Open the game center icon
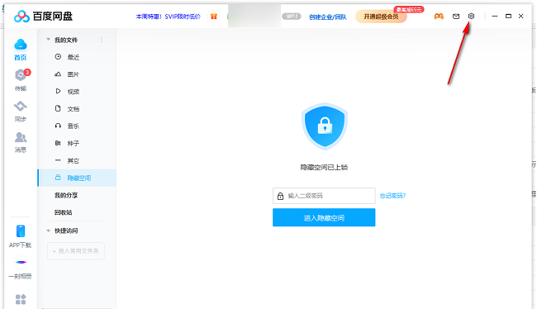 pyautogui.click(x=439, y=16)
